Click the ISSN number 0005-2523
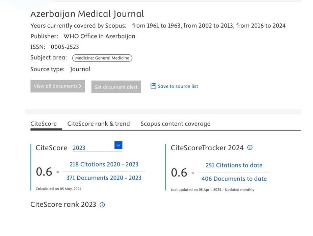Screen dimensions: 313x236 pos(65,47)
